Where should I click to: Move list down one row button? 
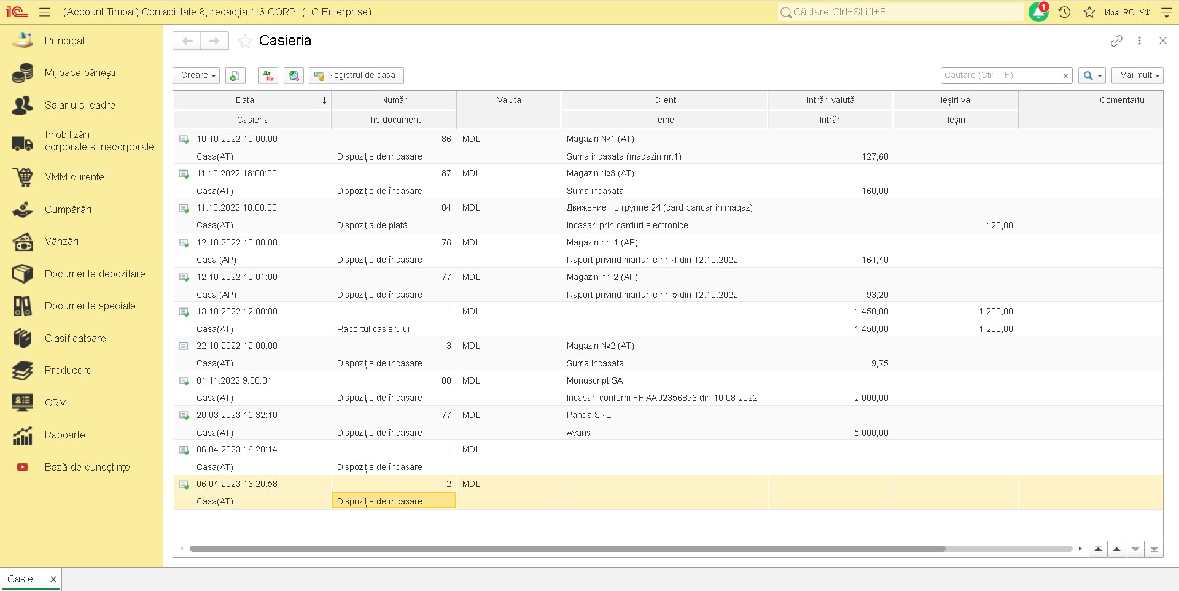coord(1135,549)
